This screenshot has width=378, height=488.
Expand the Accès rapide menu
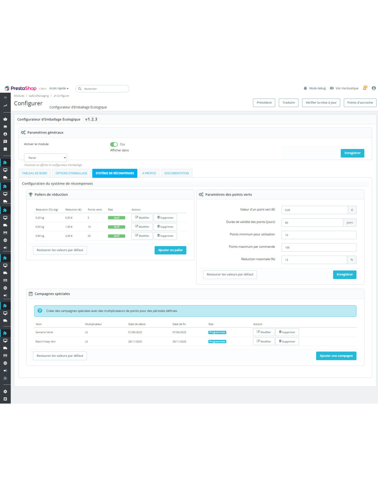coord(59,89)
